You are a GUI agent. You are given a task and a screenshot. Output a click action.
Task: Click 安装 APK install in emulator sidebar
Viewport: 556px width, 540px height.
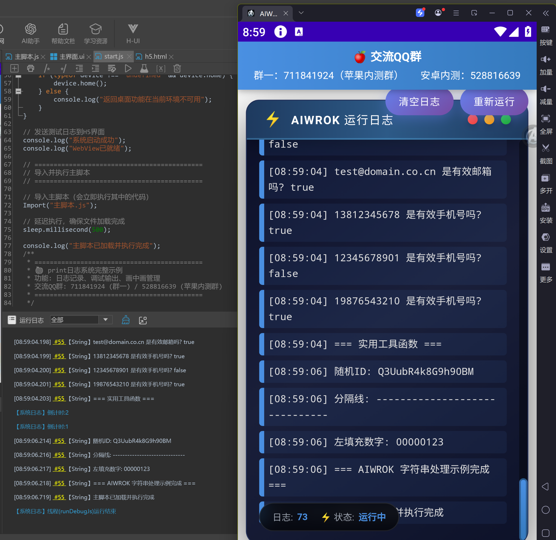(546, 214)
